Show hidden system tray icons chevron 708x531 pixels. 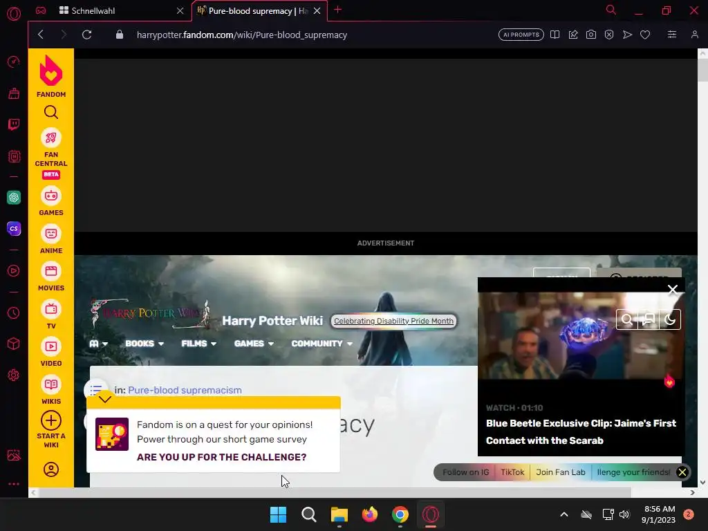tap(564, 514)
